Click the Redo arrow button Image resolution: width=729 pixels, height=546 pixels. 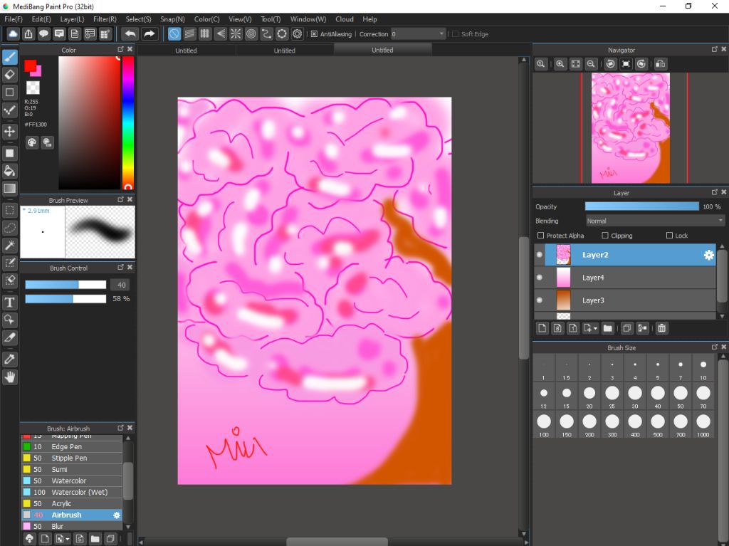[150, 34]
